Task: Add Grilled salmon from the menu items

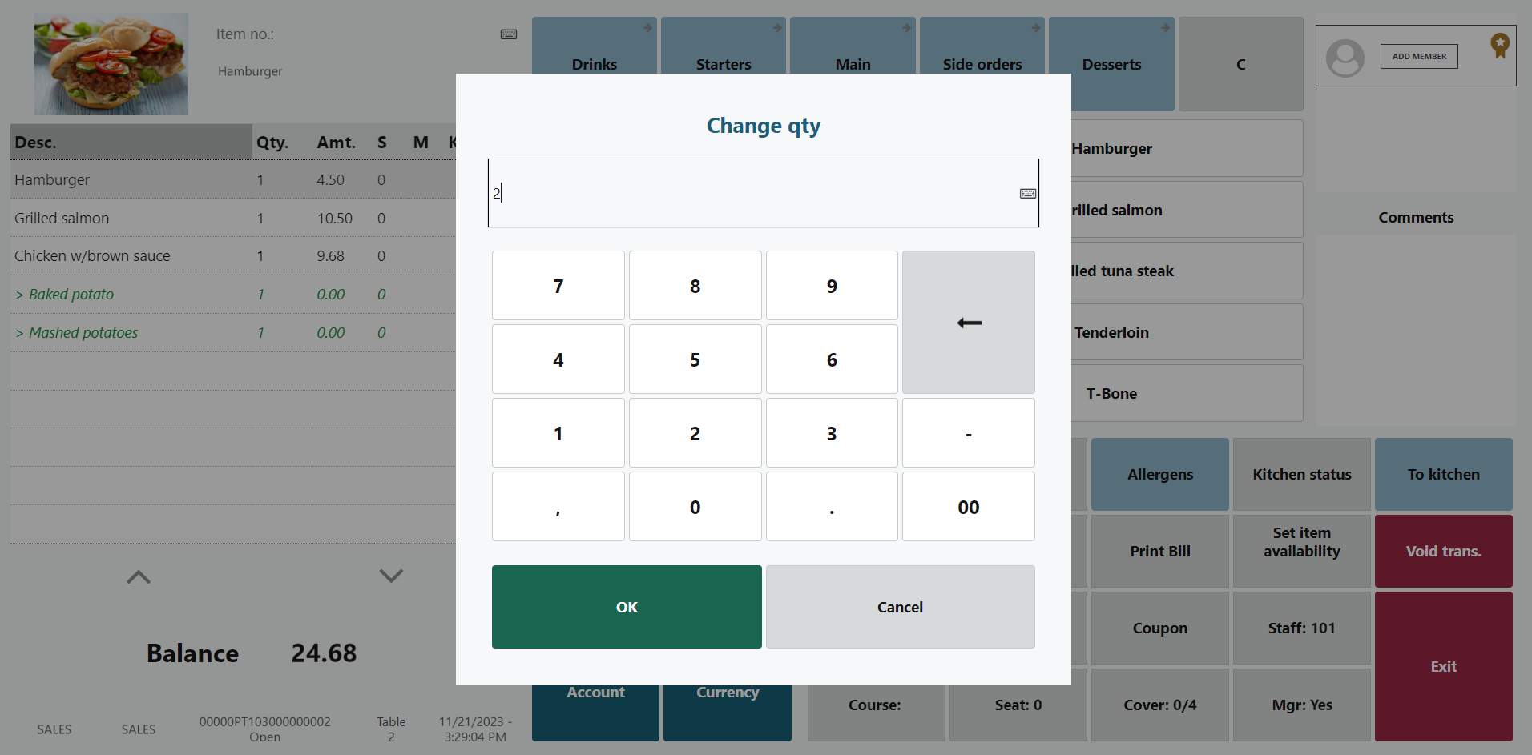Action: click(1187, 210)
